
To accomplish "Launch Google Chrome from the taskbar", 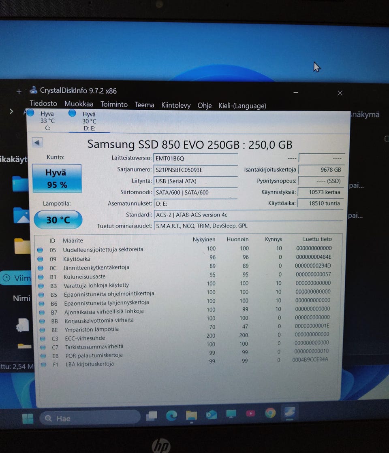I will click(270, 413).
